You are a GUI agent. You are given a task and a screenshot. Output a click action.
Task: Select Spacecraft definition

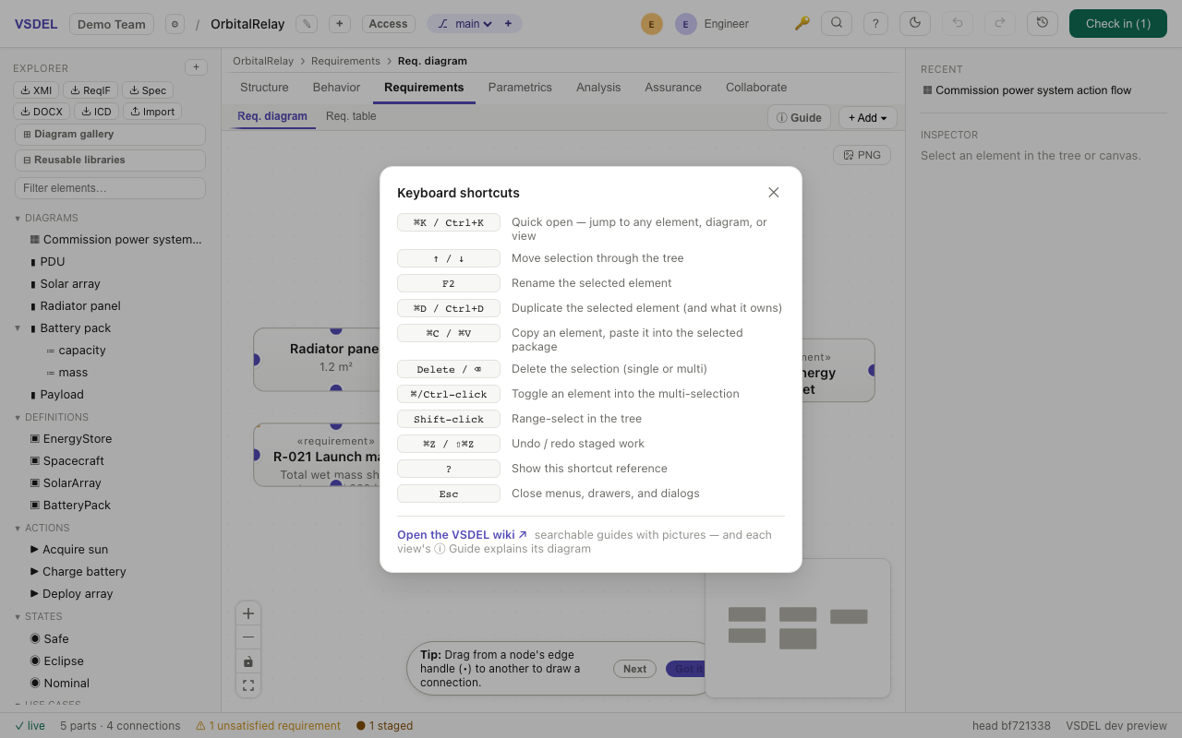click(x=74, y=461)
